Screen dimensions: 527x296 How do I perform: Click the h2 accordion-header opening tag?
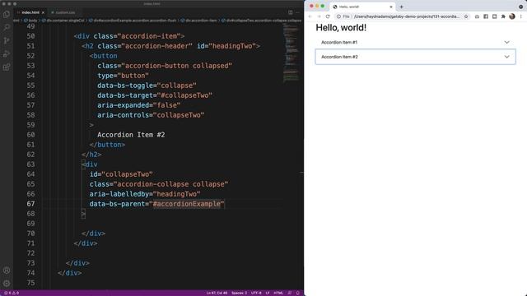pos(170,46)
